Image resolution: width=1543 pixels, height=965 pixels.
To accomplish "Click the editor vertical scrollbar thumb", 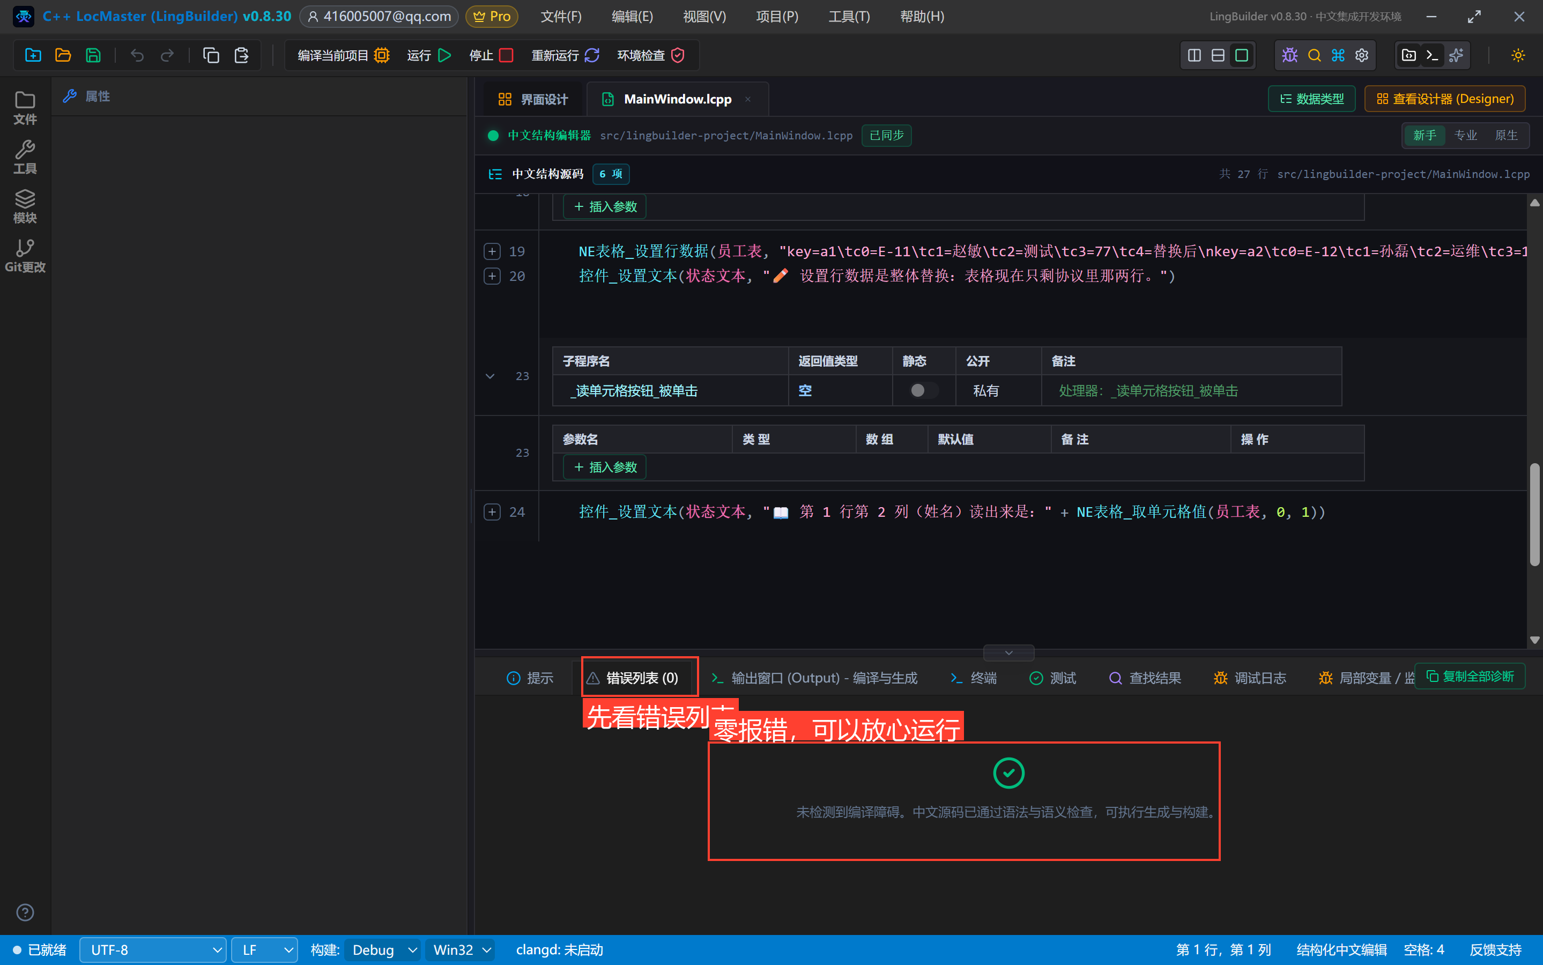I will click(1535, 515).
